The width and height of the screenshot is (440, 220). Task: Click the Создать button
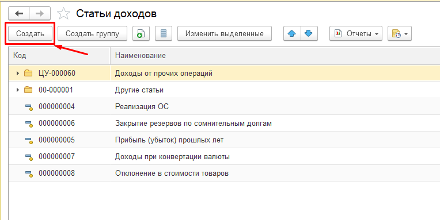pos(30,33)
